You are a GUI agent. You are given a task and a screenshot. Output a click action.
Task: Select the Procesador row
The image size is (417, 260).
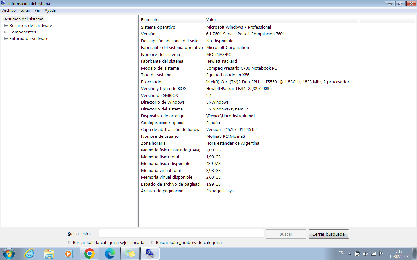pyautogui.click(x=249, y=82)
